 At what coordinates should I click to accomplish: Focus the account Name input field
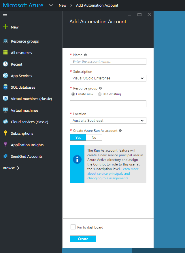tap(108, 62)
